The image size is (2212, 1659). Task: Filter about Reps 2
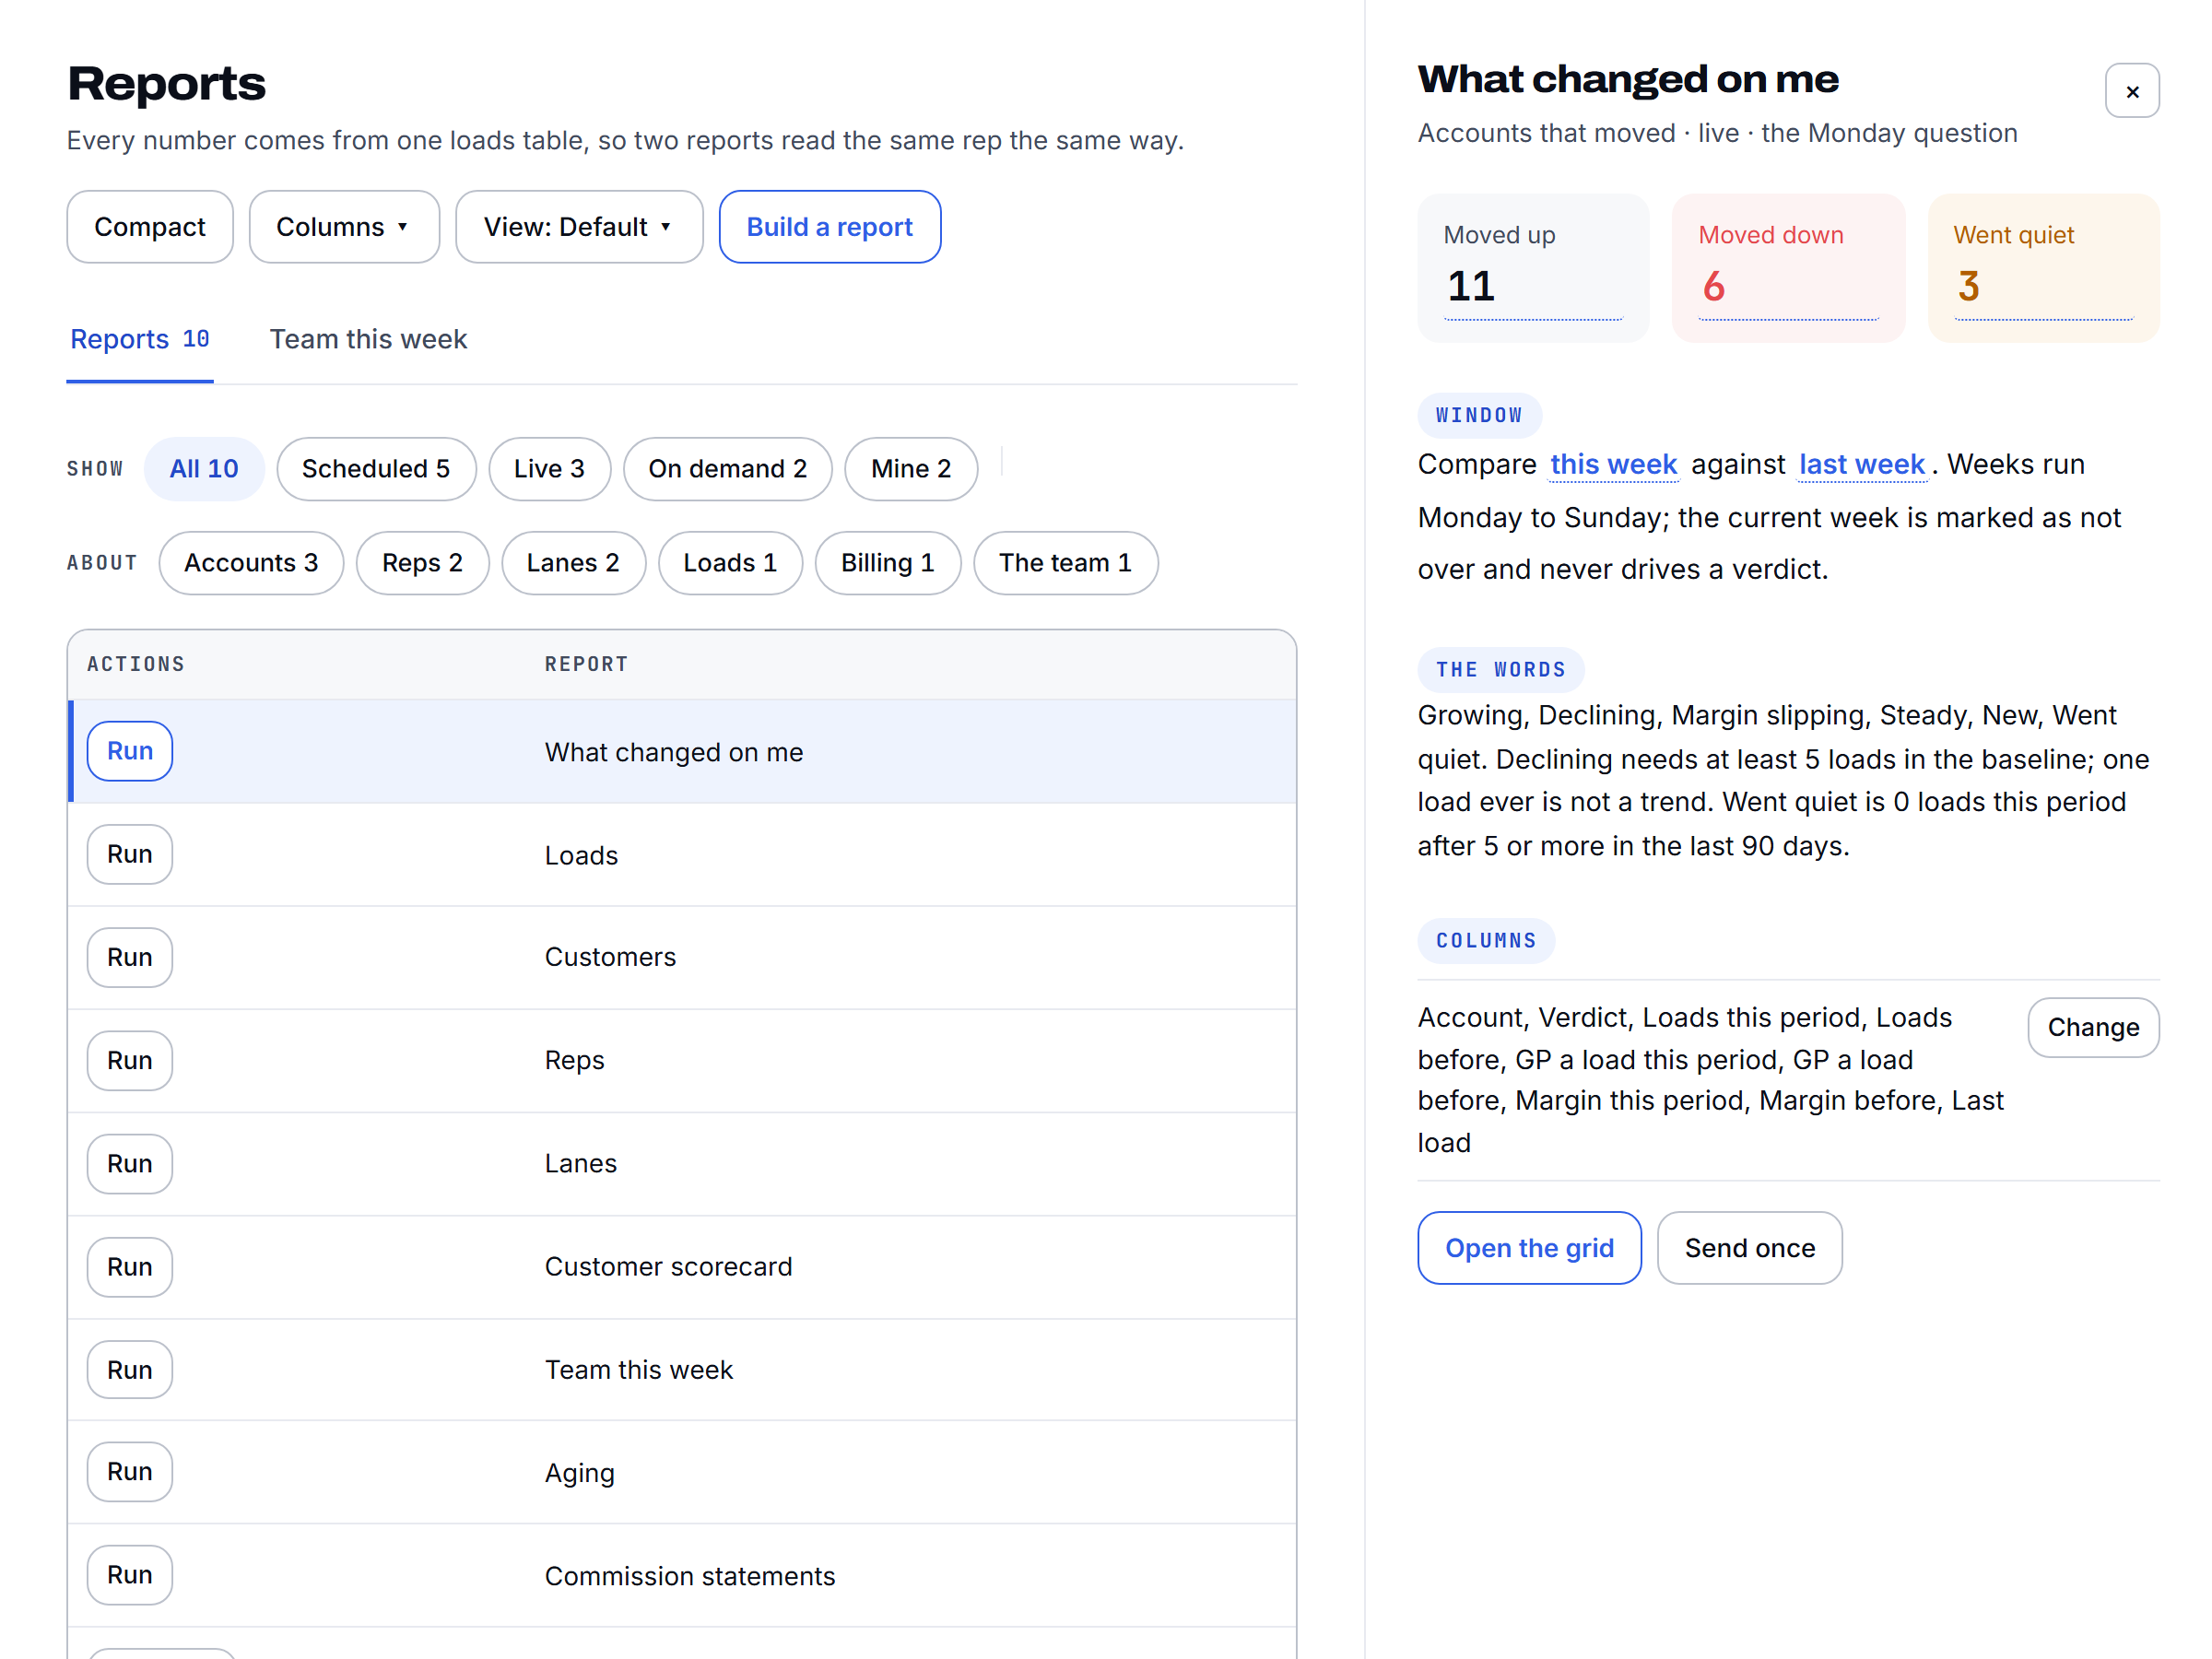tap(422, 563)
